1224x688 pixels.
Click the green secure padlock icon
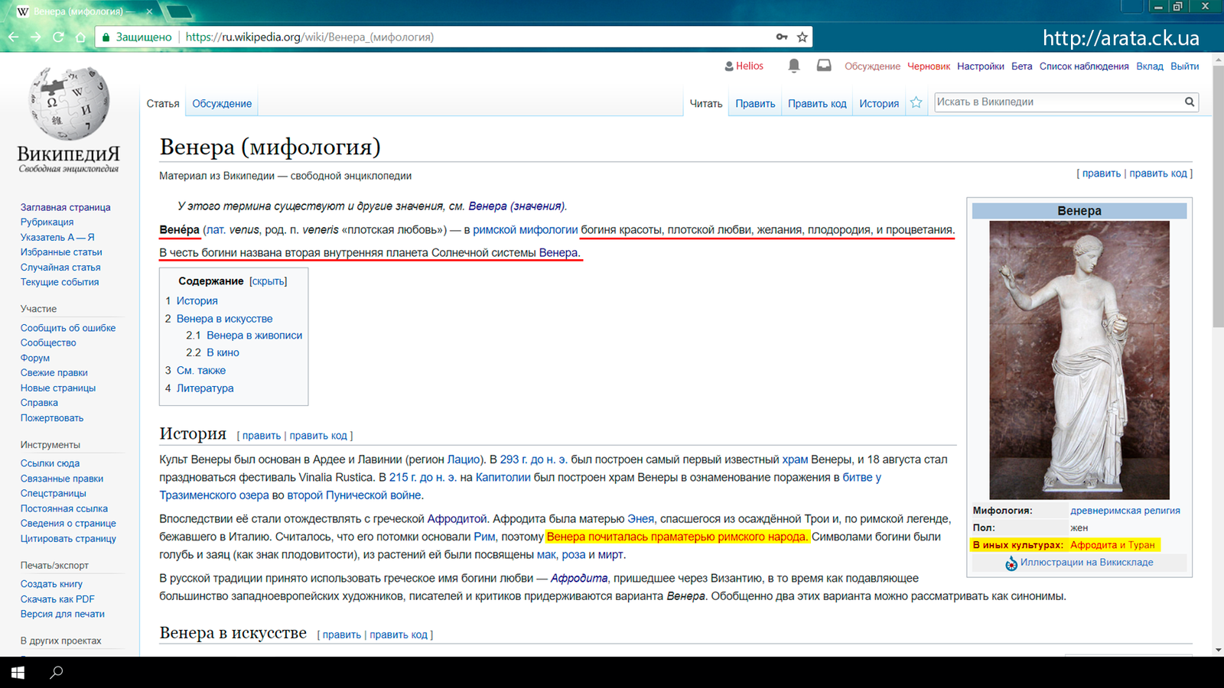coord(106,37)
